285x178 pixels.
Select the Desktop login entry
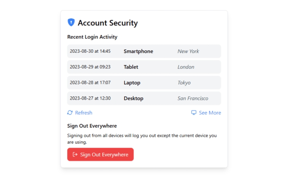[x=144, y=98]
